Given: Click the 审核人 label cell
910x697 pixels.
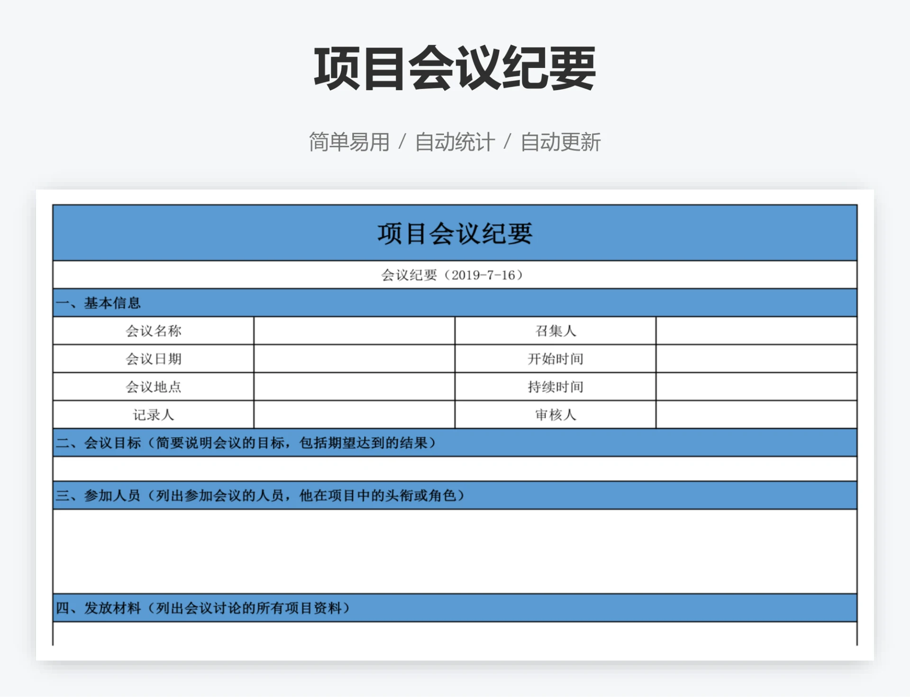Looking at the screenshot, I should coord(555,415).
